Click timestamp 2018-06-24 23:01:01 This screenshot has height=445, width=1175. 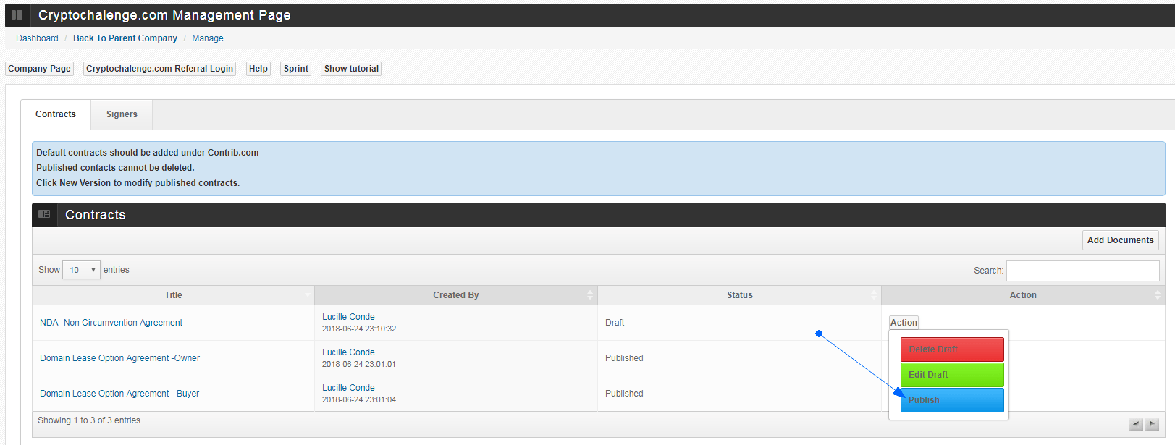coord(359,364)
